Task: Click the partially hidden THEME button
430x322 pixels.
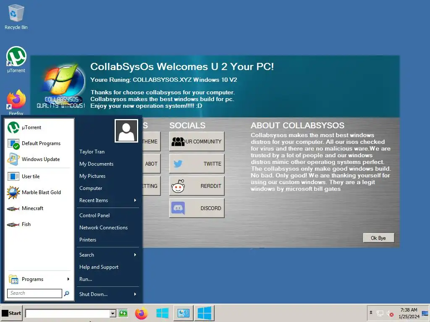Action: coord(151,142)
